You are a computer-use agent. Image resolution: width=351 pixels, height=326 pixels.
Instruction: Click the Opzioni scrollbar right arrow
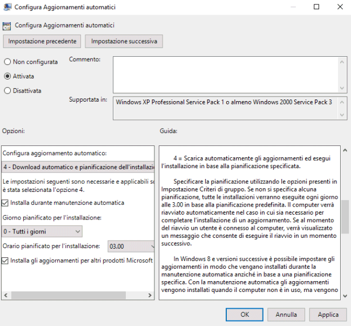coord(150,295)
